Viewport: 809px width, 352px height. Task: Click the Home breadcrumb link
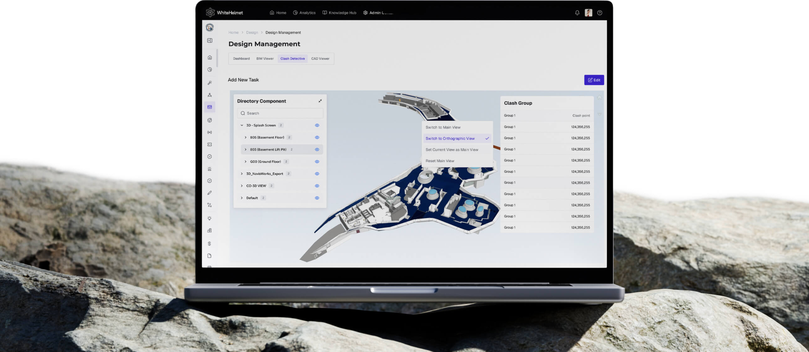click(233, 33)
